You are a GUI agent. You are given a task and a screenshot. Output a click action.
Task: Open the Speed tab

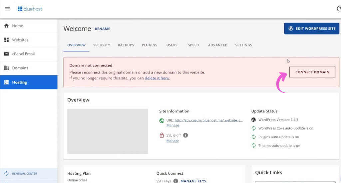coord(193,45)
